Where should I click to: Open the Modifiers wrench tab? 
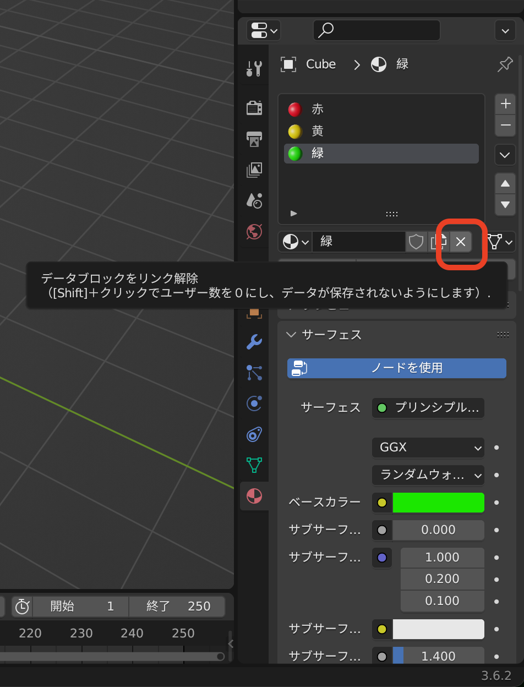[x=254, y=341]
